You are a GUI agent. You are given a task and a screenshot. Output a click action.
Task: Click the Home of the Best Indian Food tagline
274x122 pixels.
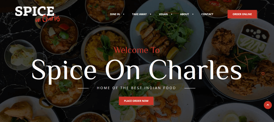pyautogui.click(x=136, y=88)
